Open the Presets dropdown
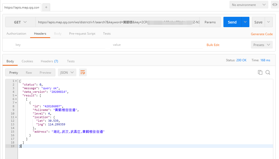Screen dimensions: 279x159 click(262, 45)
